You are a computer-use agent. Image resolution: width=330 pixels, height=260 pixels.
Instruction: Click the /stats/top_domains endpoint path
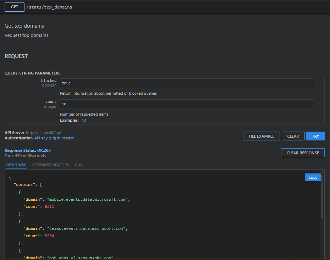49,7
